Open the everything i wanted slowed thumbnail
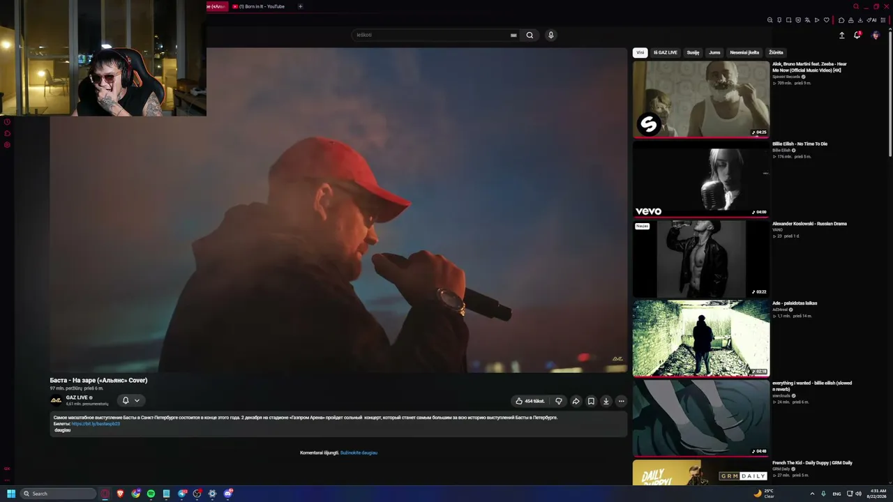Viewport: 893px width, 502px height. point(701,418)
